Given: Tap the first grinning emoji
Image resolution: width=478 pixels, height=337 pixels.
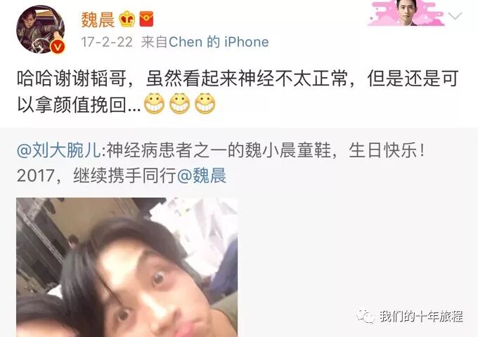Looking at the screenshot, I should (154, 103).
